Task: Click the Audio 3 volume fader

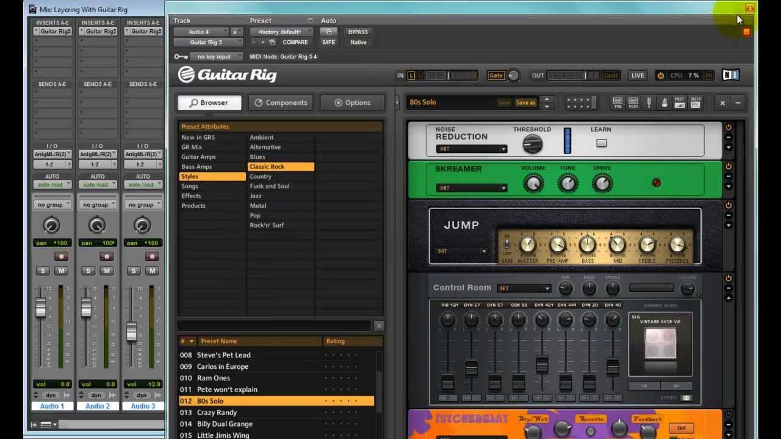Action: (131, 332)
